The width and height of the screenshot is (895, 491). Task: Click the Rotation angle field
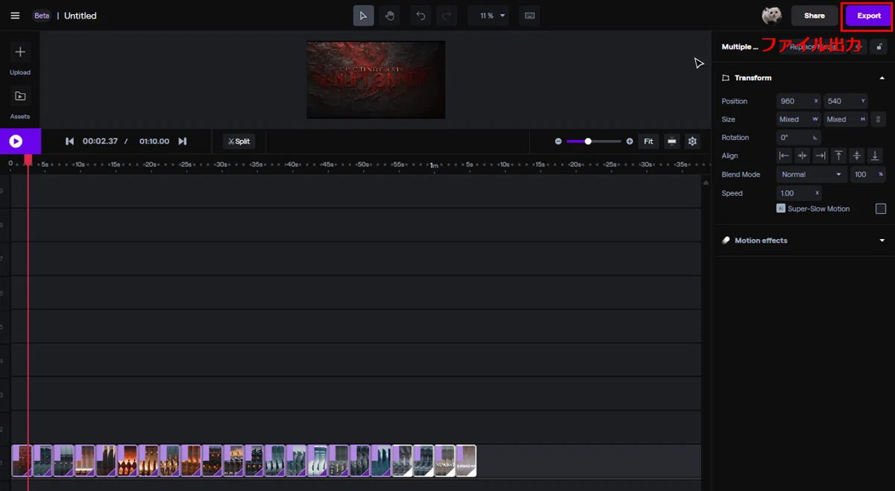pyautogui.click(x=799, y=138)
